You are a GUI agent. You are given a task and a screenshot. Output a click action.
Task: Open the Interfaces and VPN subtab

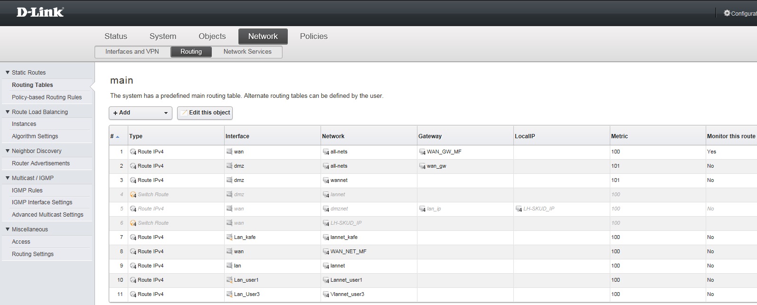132,52
